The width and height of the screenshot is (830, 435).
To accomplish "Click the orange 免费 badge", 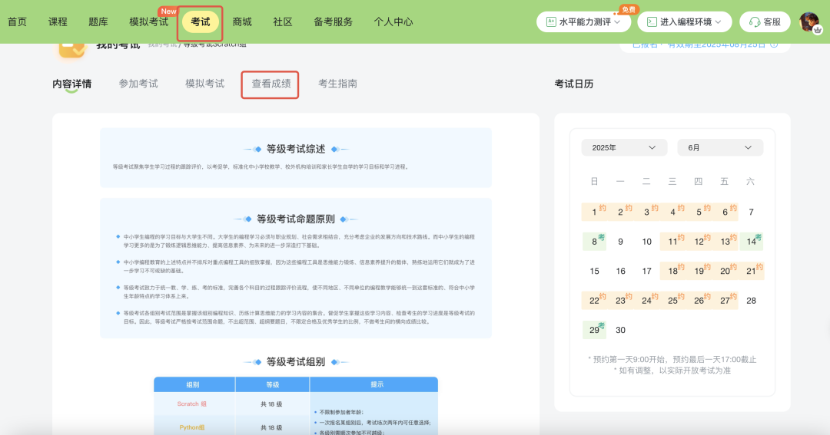I will click(629, 9).
